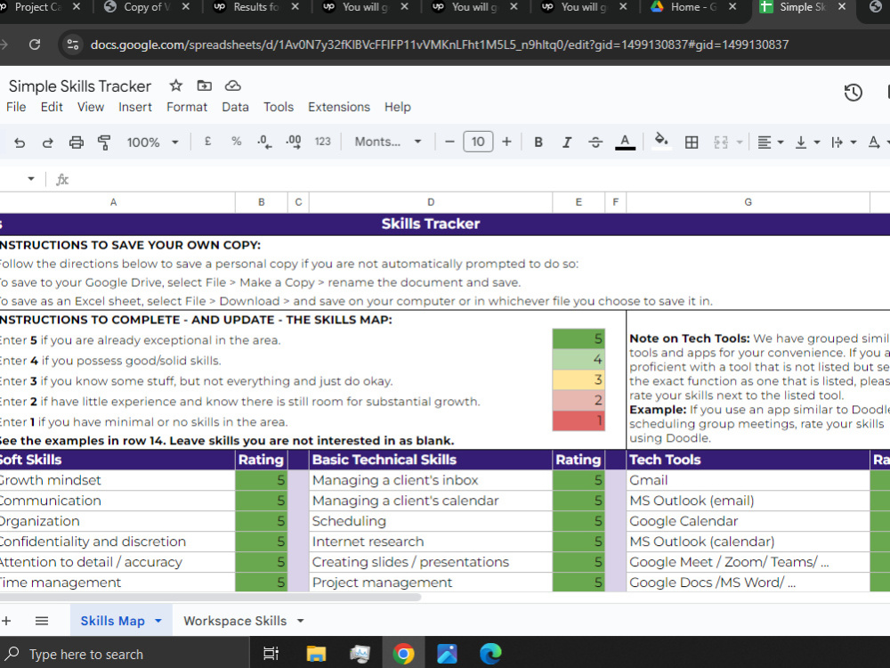Toggle bold formatting

pyautogui.click(x=538, y=143)
